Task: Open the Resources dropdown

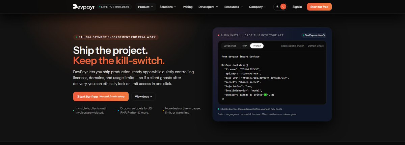Action: (x=234, y=7)
